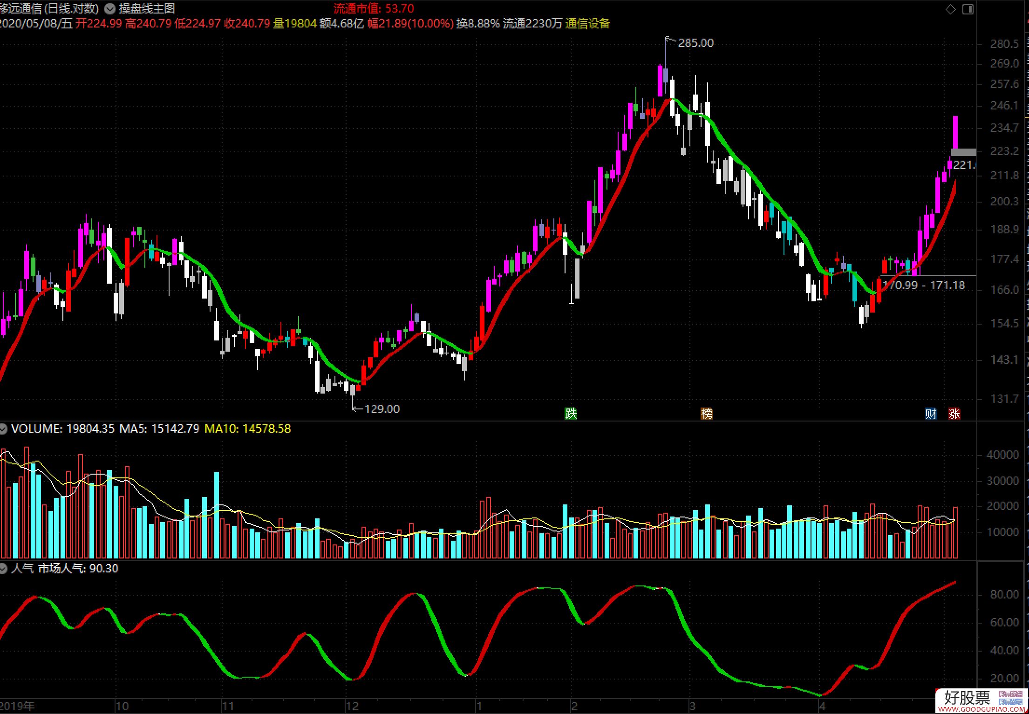The height and width of the screenshot is (714, 1029).
Task: Click the 幅21.89(10.00%) change value
Action: 410,23
